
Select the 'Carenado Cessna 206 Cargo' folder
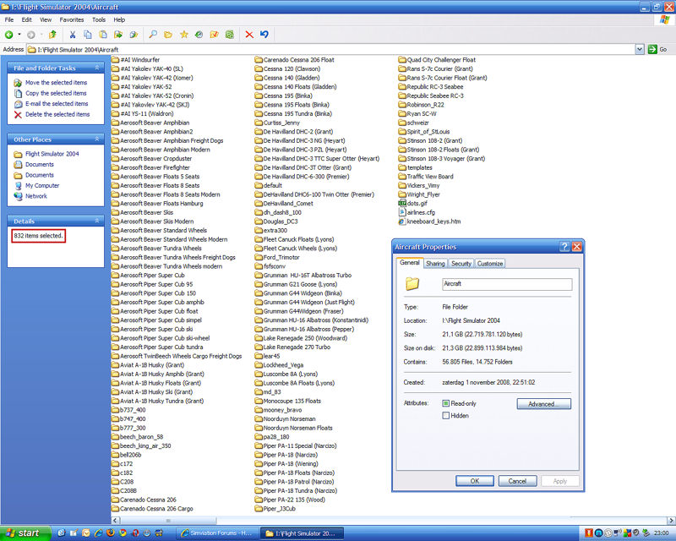coord(152,509)
